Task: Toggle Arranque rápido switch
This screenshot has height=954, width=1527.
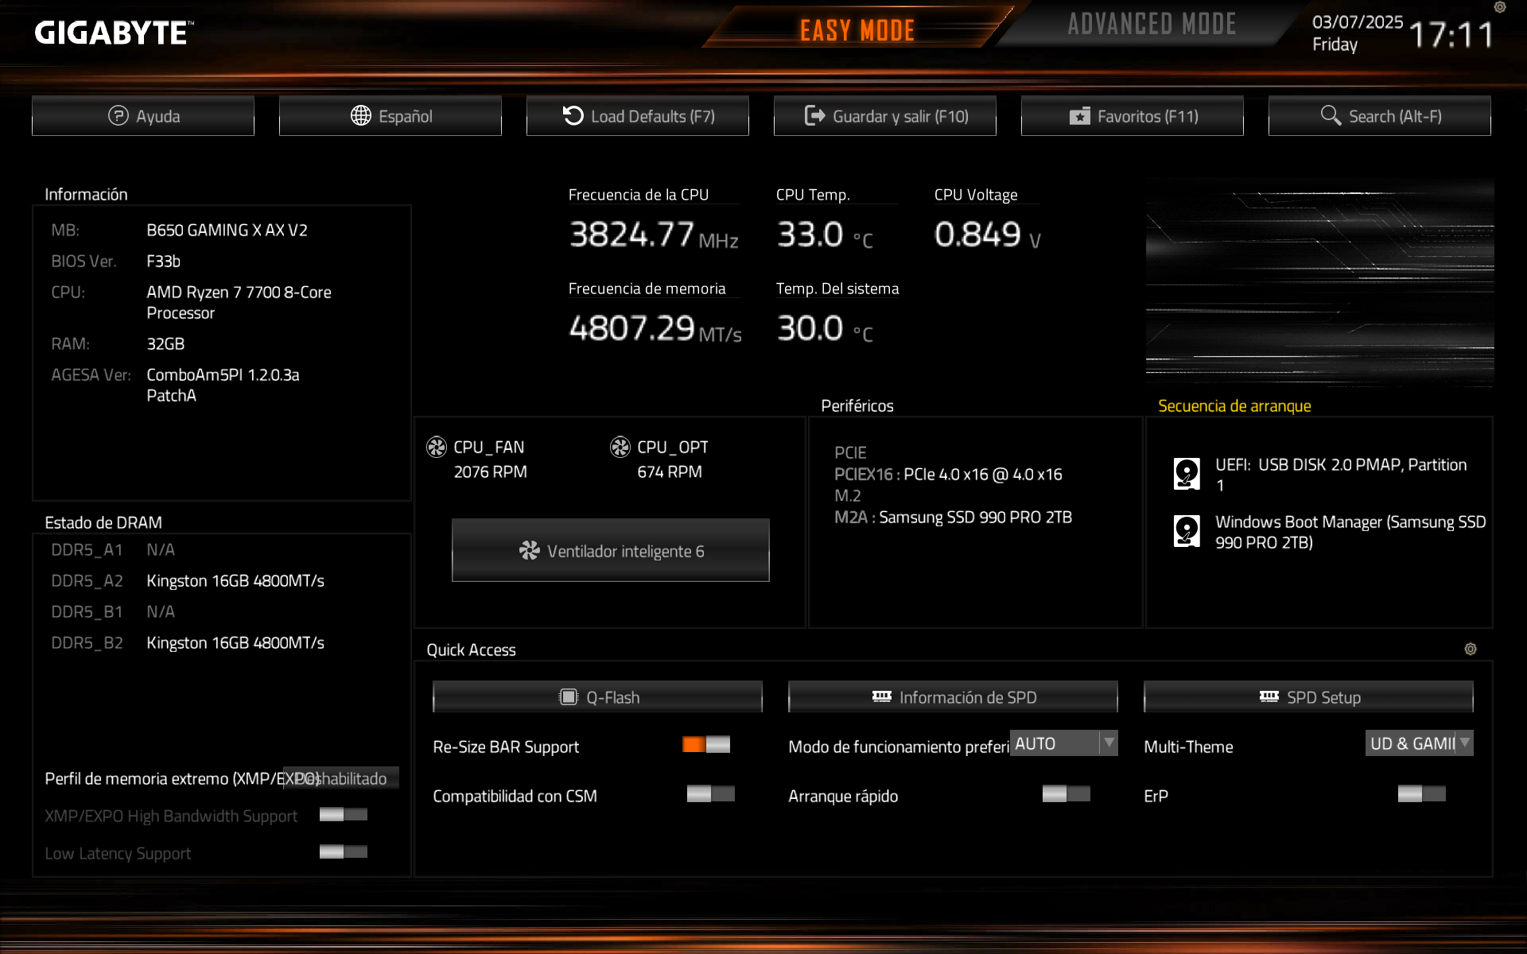Action: 1067,793
